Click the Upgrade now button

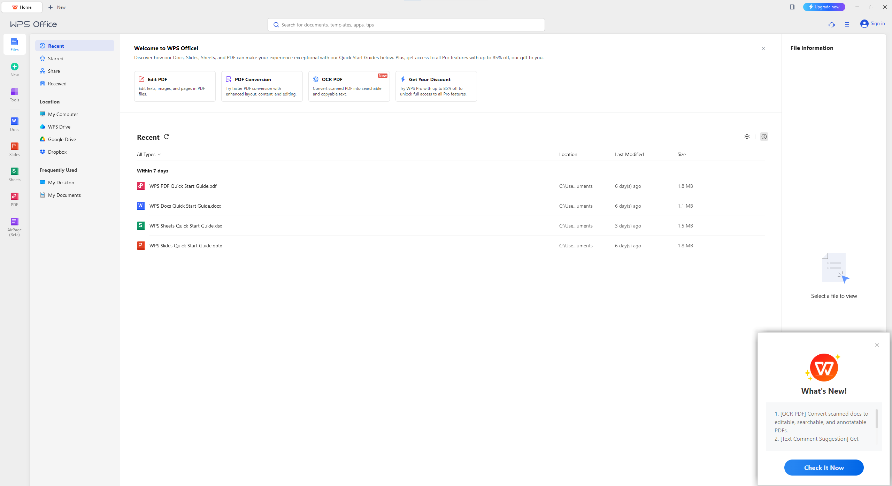click(x=824, y=7)
